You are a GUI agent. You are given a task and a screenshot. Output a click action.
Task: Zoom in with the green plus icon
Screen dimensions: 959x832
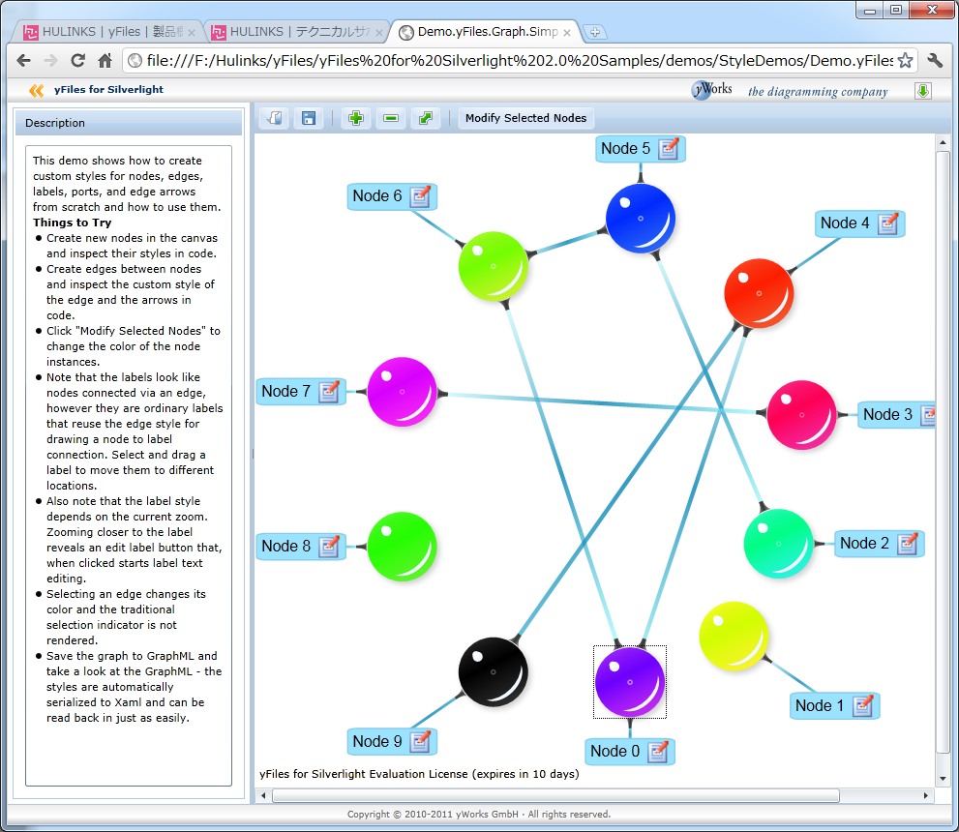356,118
